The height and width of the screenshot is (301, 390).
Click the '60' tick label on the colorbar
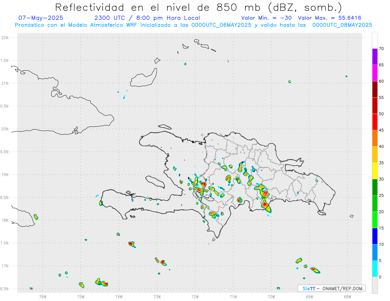point(381,81)
